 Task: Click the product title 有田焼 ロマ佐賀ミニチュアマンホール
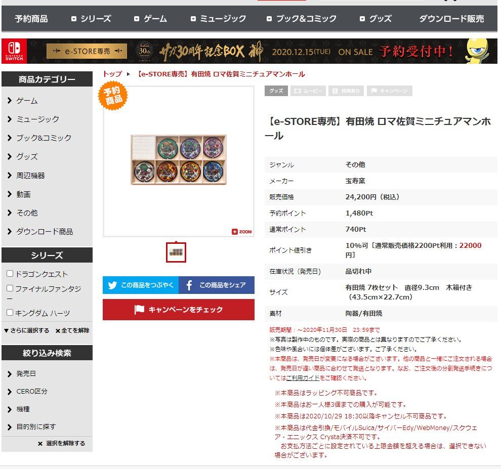coord(378,129)
